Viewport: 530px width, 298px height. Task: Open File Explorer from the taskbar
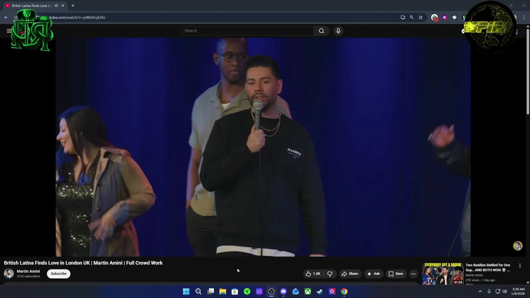point(223,291)
